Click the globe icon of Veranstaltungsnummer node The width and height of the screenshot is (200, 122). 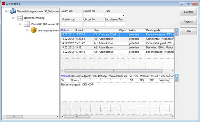coord(13,11)
